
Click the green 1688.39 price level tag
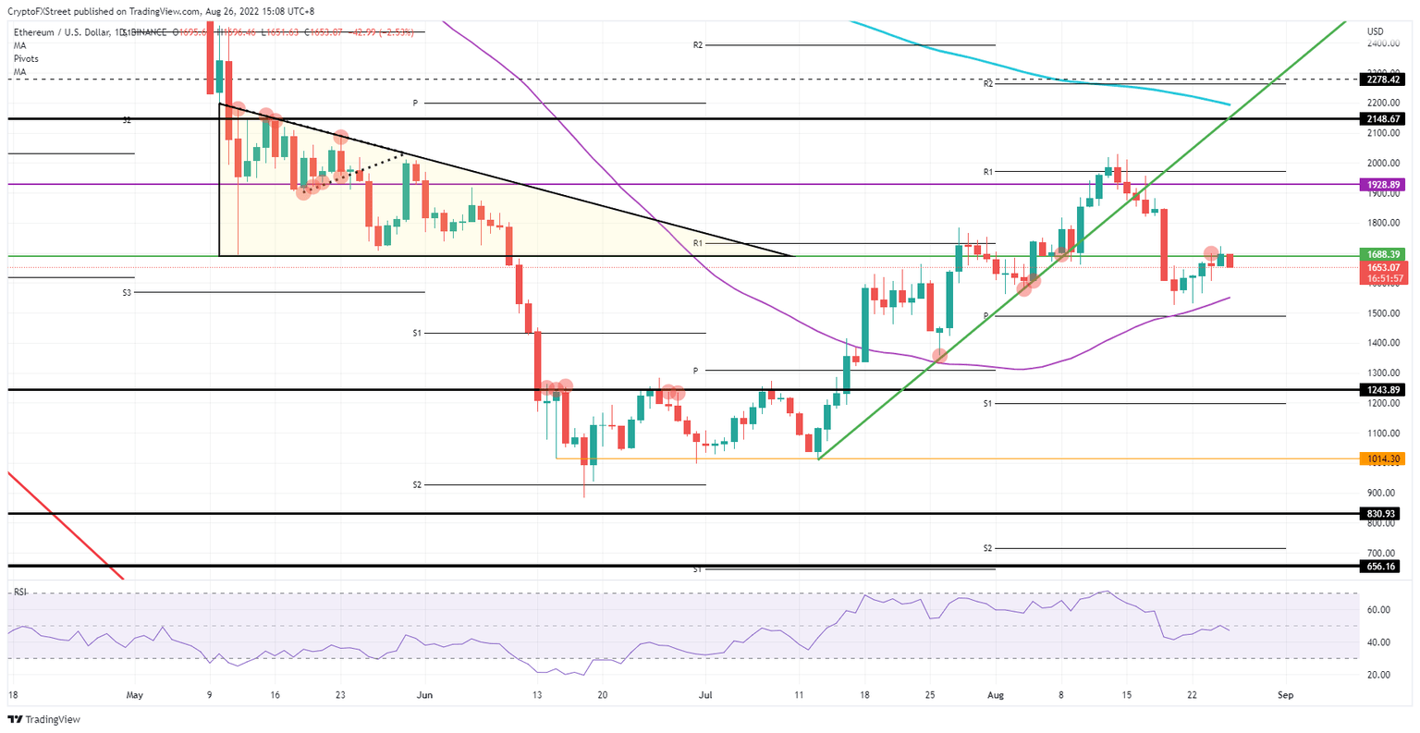(1383, 253)
